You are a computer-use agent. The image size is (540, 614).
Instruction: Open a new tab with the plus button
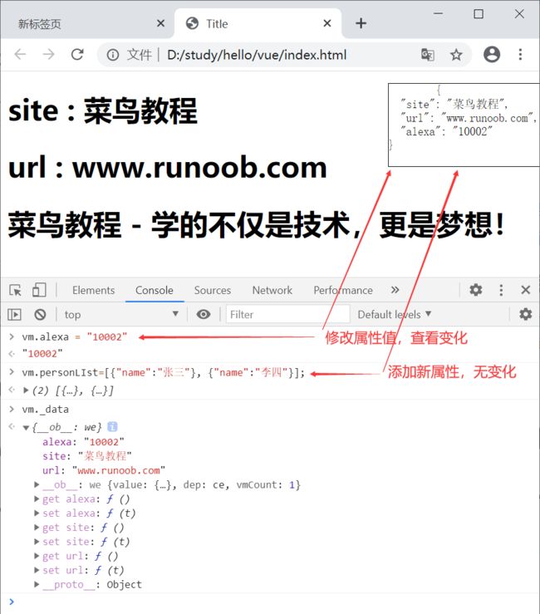click(x=361, y=23)
